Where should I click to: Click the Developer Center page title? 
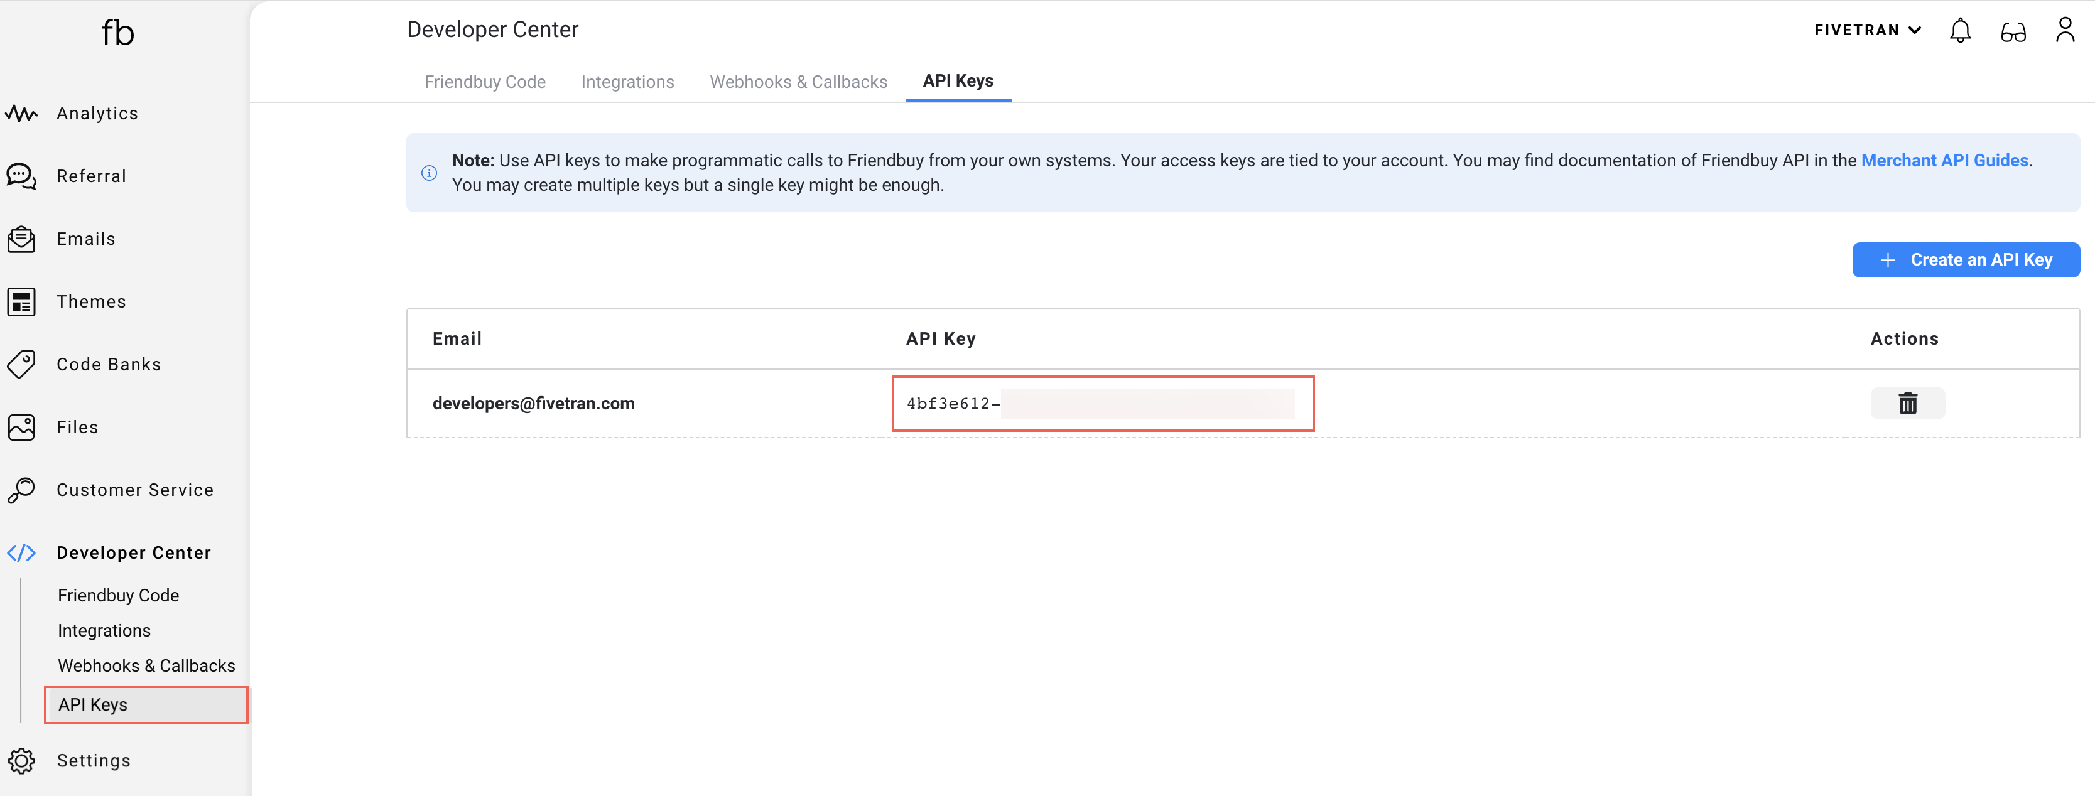493,30
